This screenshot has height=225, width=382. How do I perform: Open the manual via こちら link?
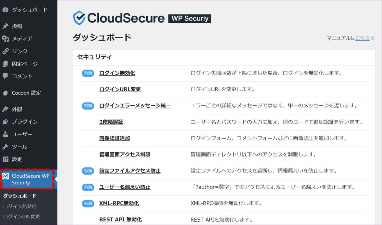362,38
